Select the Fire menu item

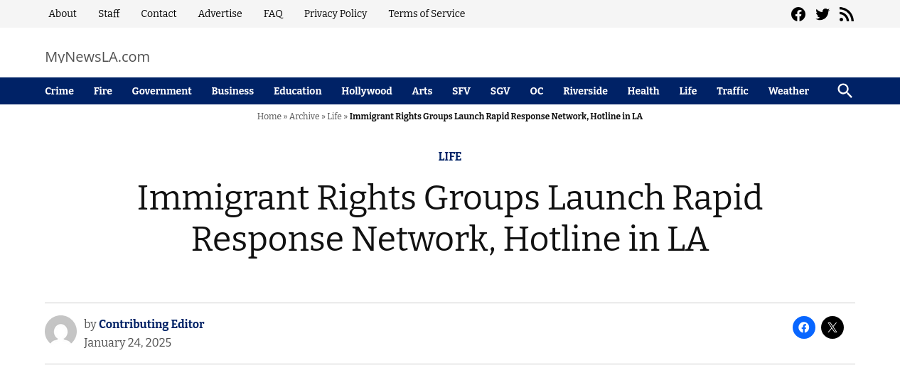pos(103,91)
